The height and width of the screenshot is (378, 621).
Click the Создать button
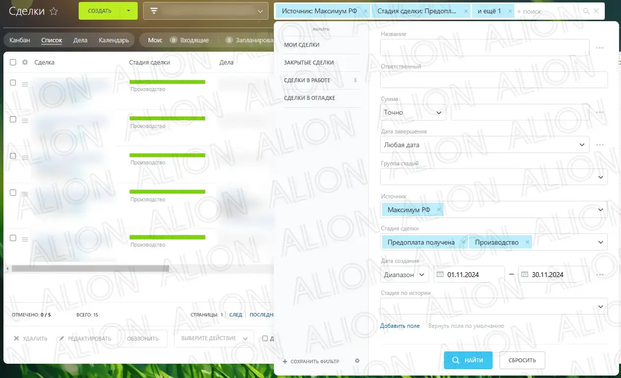click(100, 11)
